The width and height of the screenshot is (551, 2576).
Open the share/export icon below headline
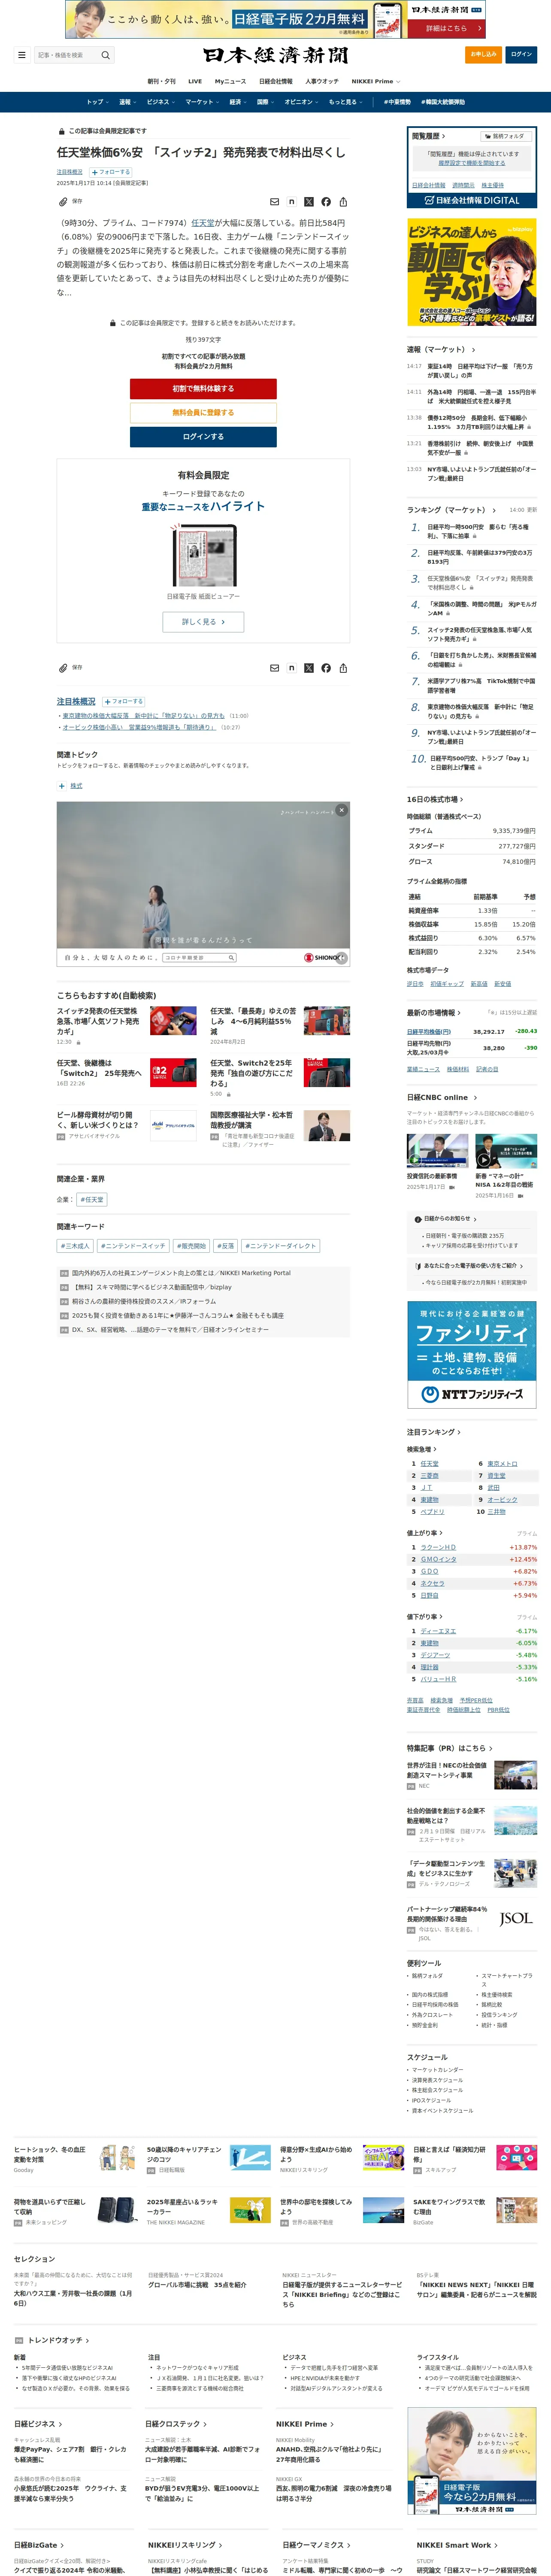click(343, 202)
